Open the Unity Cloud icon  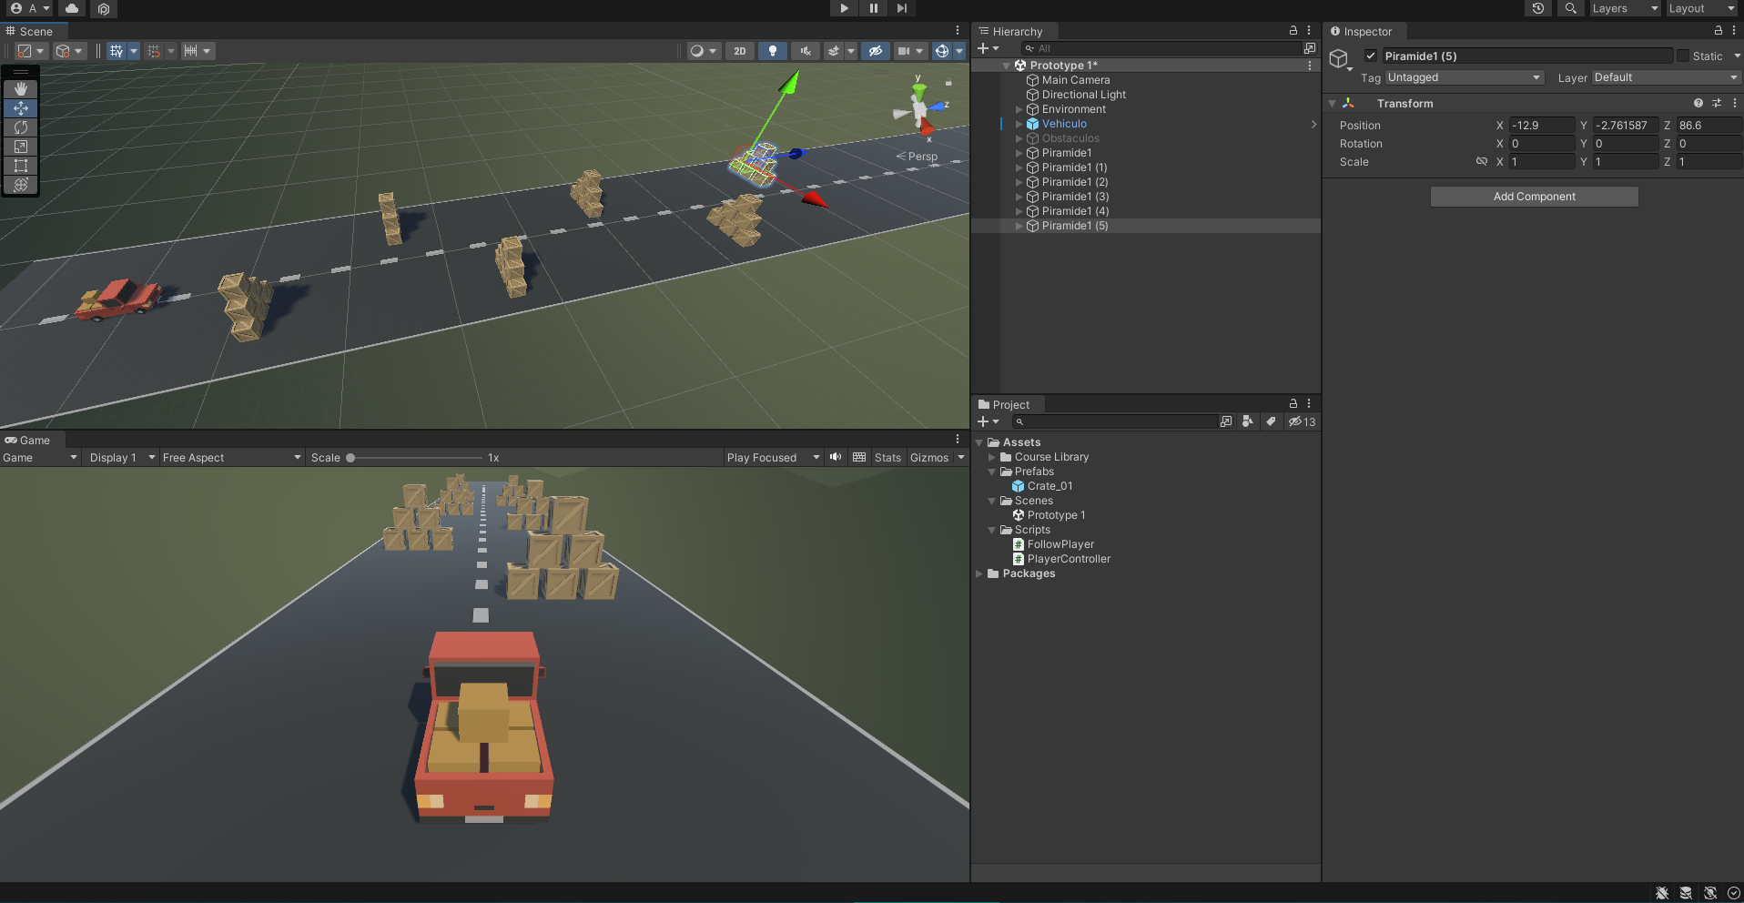[72, 8]
